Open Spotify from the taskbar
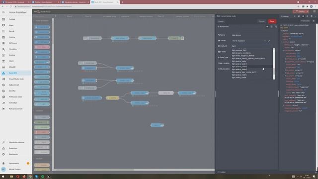The image size is (318, 179). 43,177
